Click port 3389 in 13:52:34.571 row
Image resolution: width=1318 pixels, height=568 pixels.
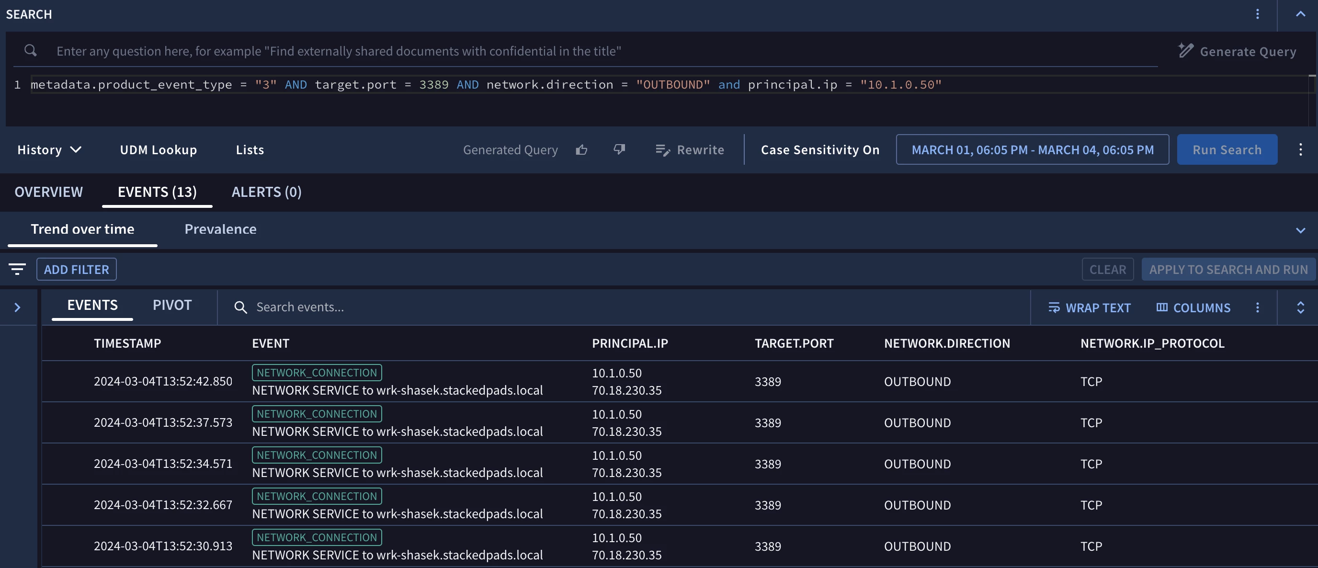(x=767, y=464)
